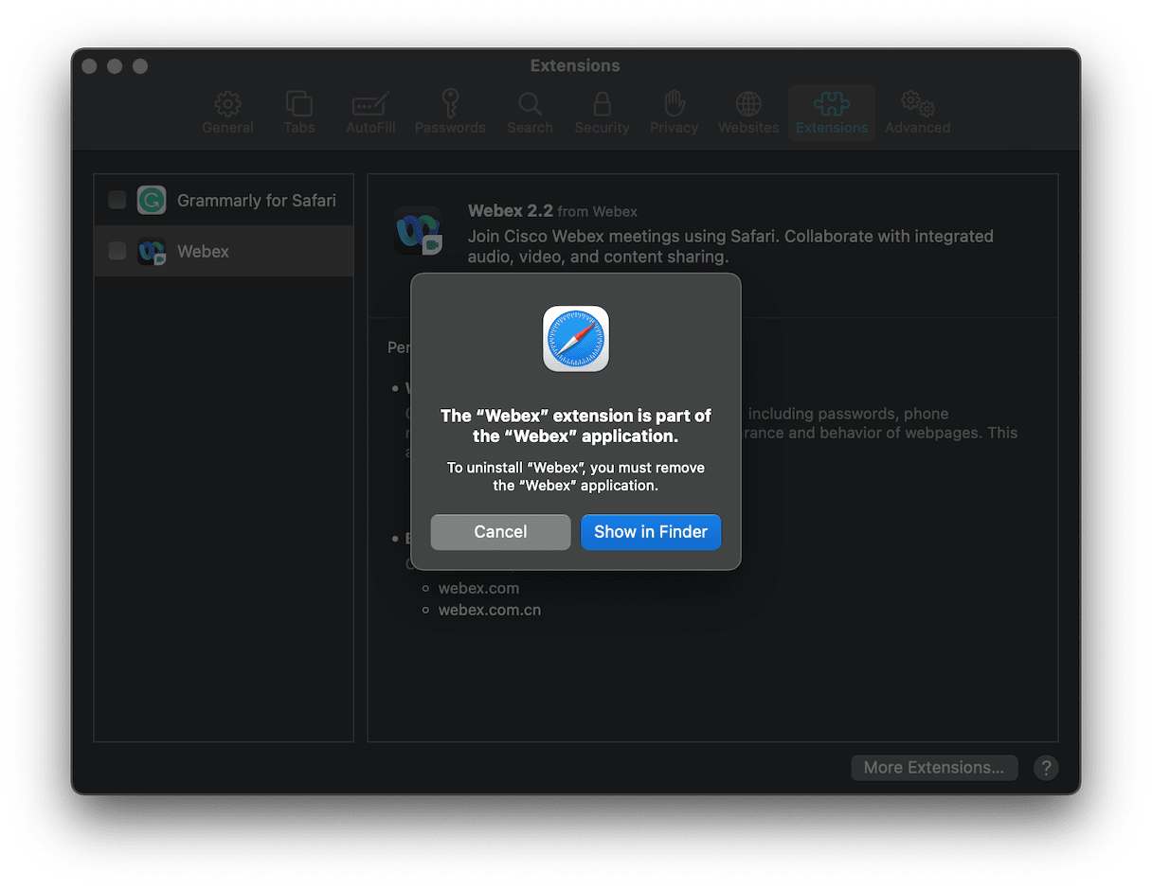The height and width of the screenshot is (889, 1152).
Task: Open the Websites pane
Action: (x=748, y=113)
